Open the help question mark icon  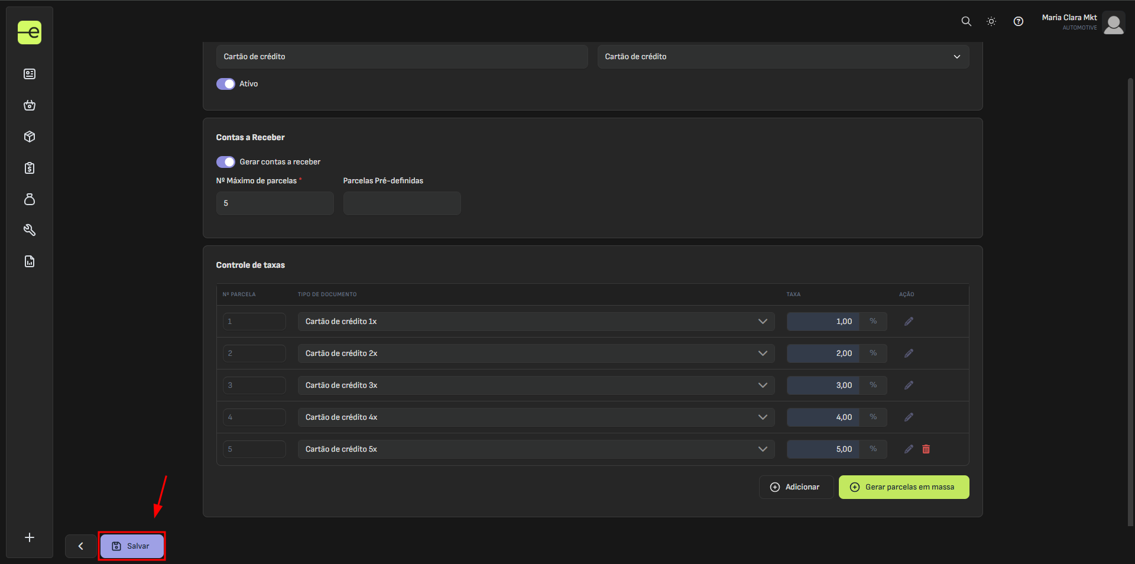pyautogui.click(x=1018, y=21)
